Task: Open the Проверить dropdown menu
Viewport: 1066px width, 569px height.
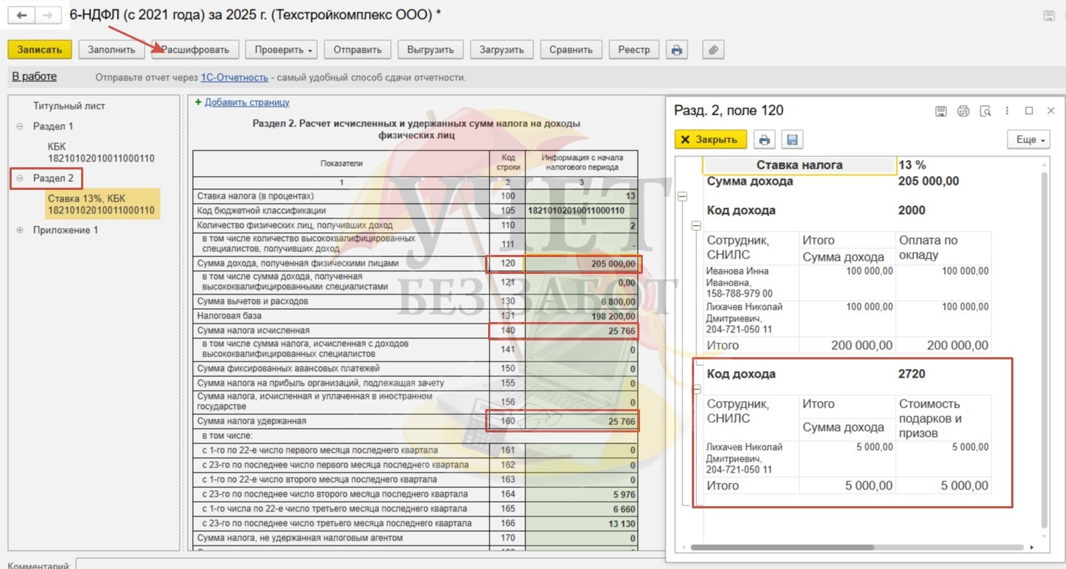Action: click(284, 50)
